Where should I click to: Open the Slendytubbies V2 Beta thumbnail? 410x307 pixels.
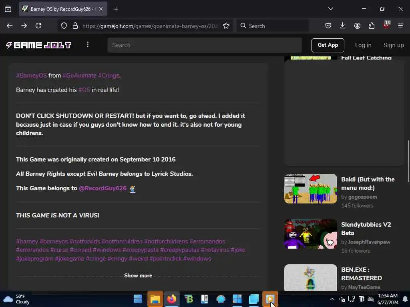click(310, 233)
